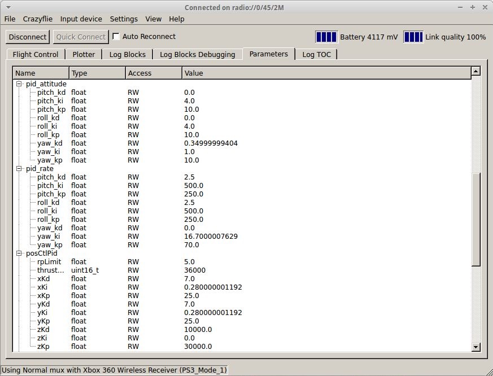Open the Input device menu
This screenshot has width=493, height=376.
(x=81, y=19)
